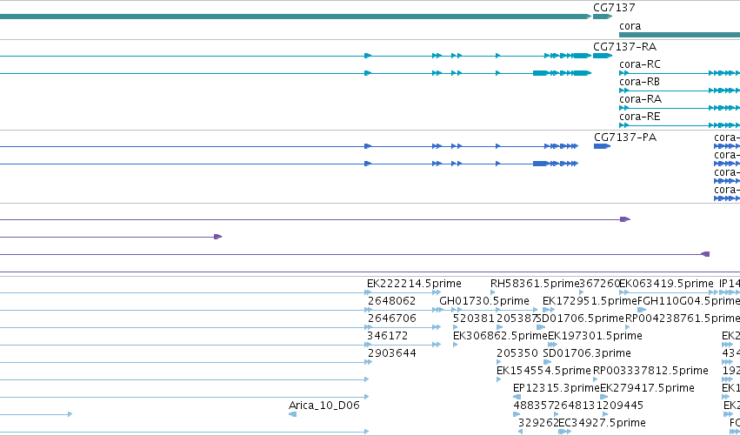740x436 pixels.
Task: Select the 2646706 feature label
Action: pyautogui.click(x=391, y=319)
